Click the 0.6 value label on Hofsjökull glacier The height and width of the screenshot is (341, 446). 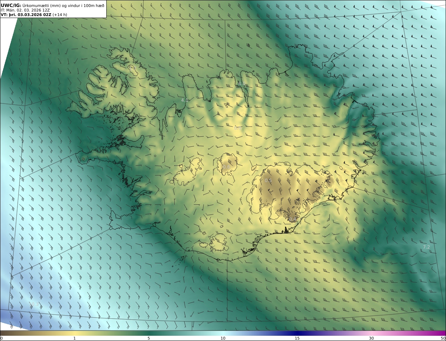click(x=226, y=167)
